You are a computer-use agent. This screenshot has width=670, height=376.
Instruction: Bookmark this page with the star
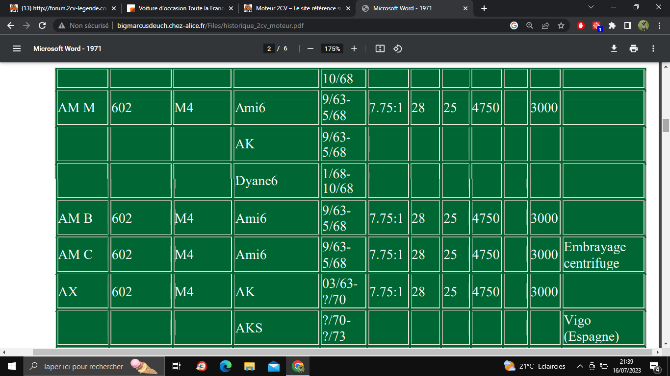[x=561, y=25]
